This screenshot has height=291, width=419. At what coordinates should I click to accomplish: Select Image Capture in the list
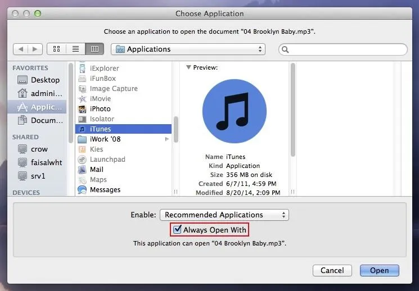124,89
